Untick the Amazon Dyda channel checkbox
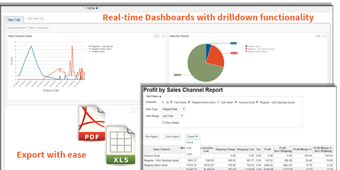 pos(236,102)
